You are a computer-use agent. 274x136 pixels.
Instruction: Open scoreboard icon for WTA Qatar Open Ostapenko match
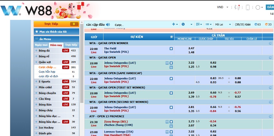[167, 63]
